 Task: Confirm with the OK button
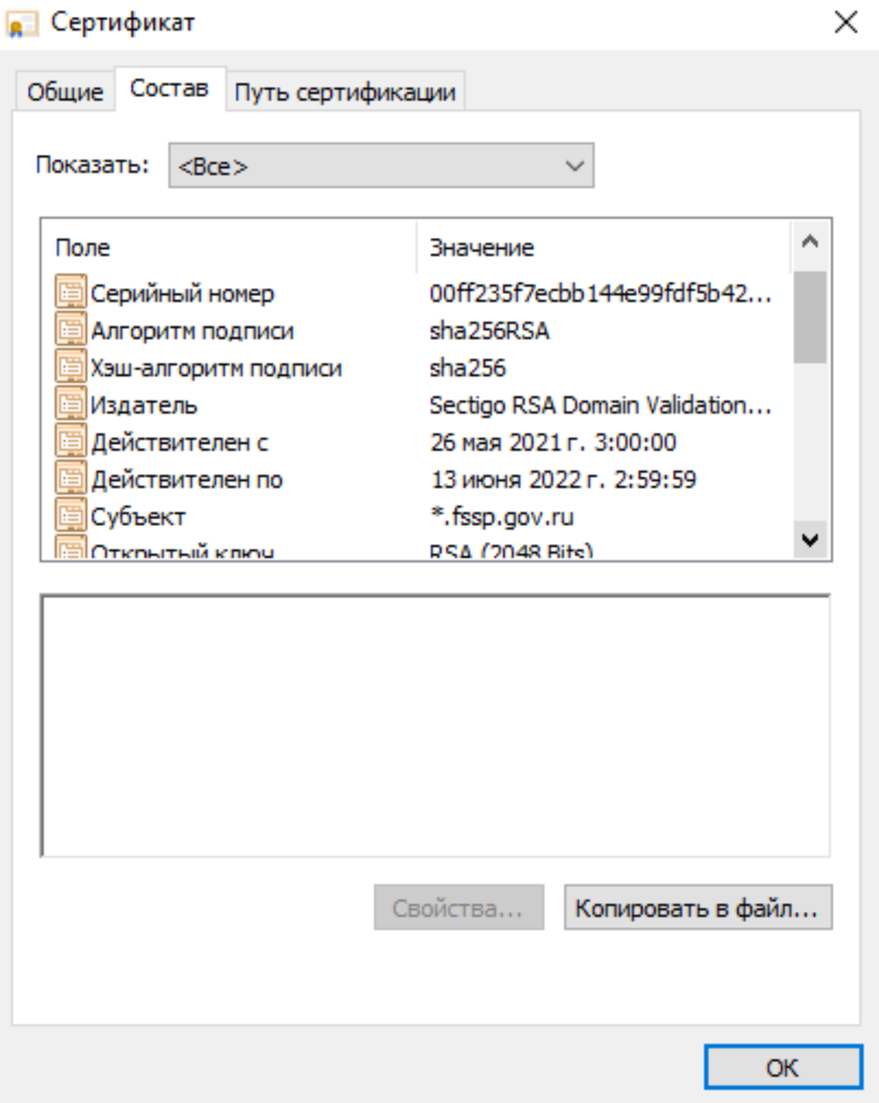coord(783,1067)
